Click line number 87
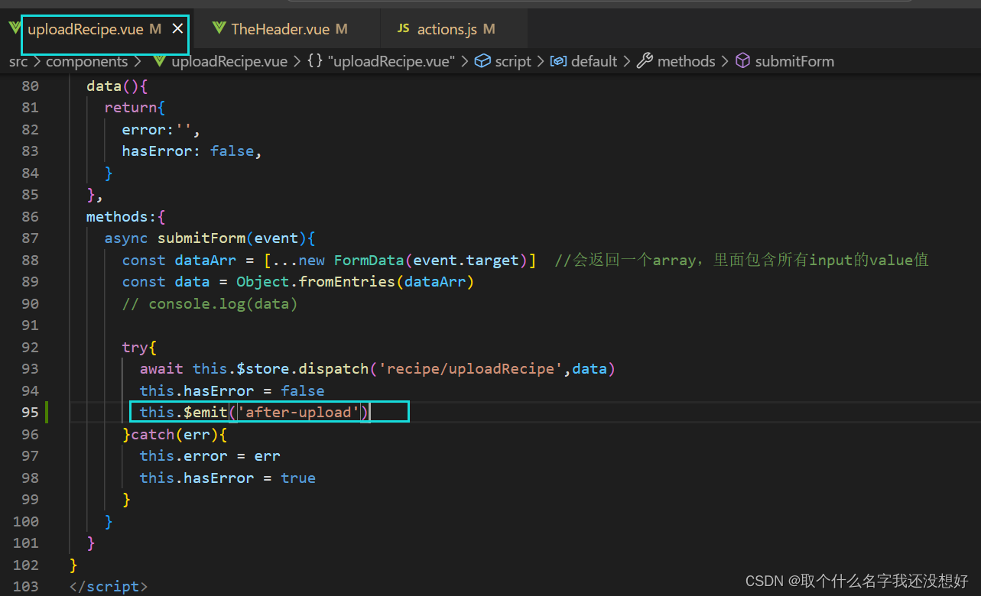Viewport: 981px width, 596px height. tap(30, 238)
